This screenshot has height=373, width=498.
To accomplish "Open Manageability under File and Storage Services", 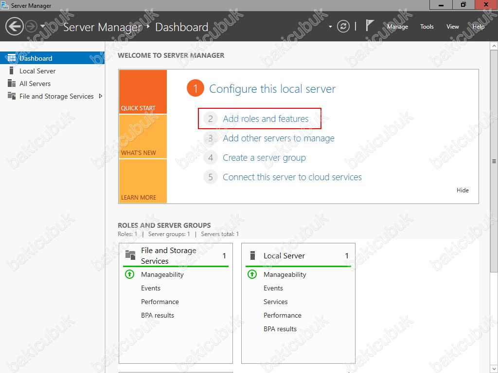I will 162,275.
